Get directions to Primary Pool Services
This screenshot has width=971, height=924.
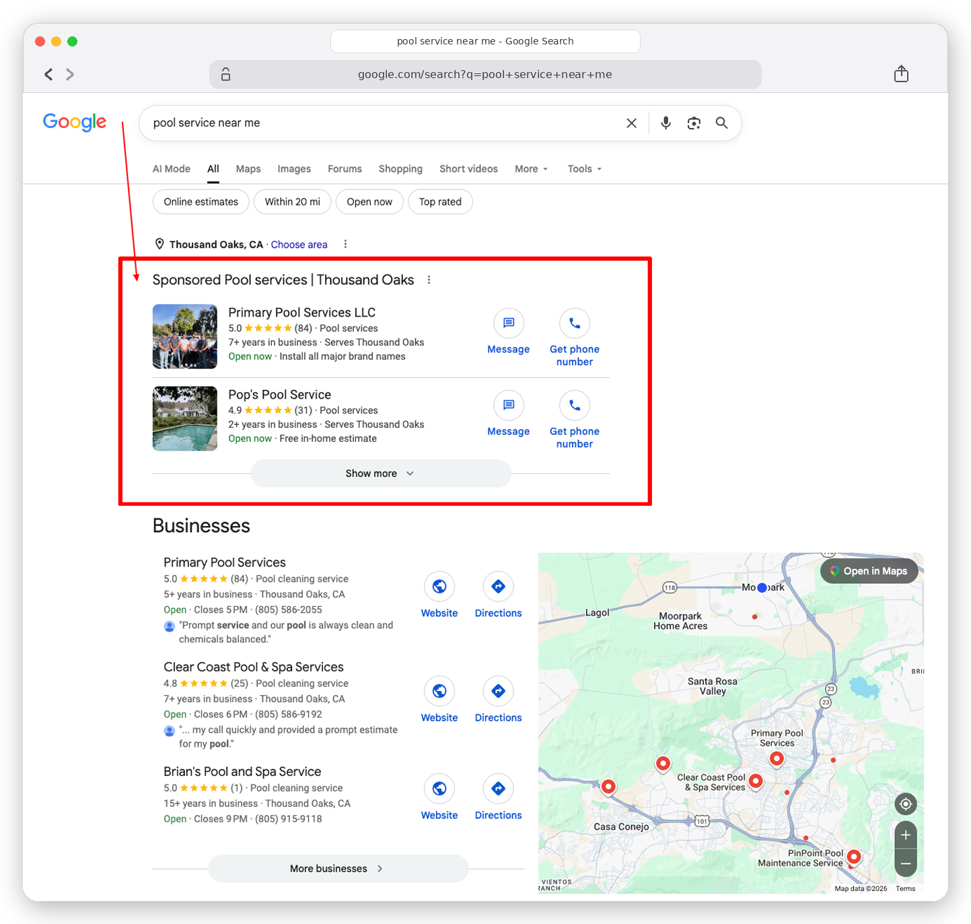tap(499, 595)
